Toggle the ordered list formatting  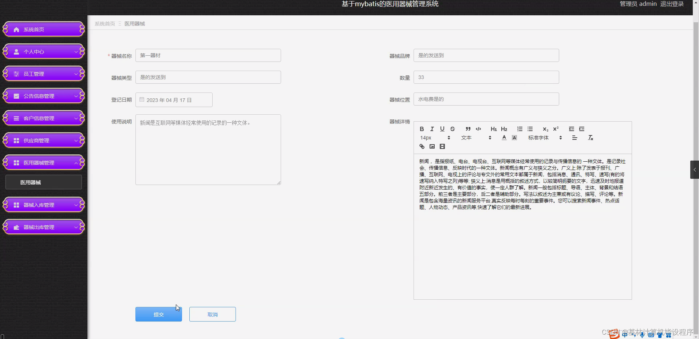(520, 129)
